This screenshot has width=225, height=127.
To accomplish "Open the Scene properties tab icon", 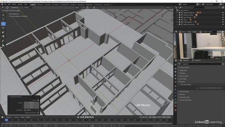I will [x=175, y=79].
